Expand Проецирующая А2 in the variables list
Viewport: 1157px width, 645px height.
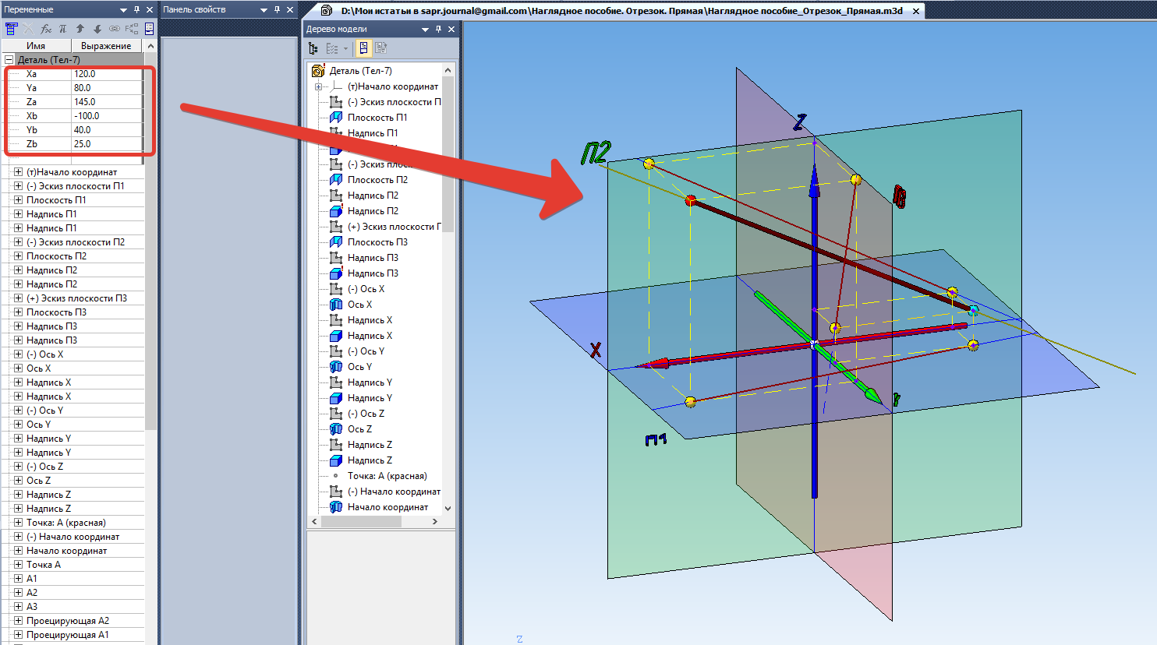point(19,621)
